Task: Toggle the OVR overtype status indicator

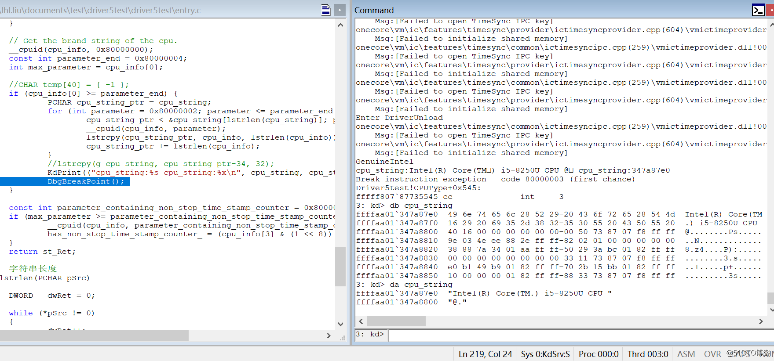Action: pyautogui.click(x=712, y=354)
